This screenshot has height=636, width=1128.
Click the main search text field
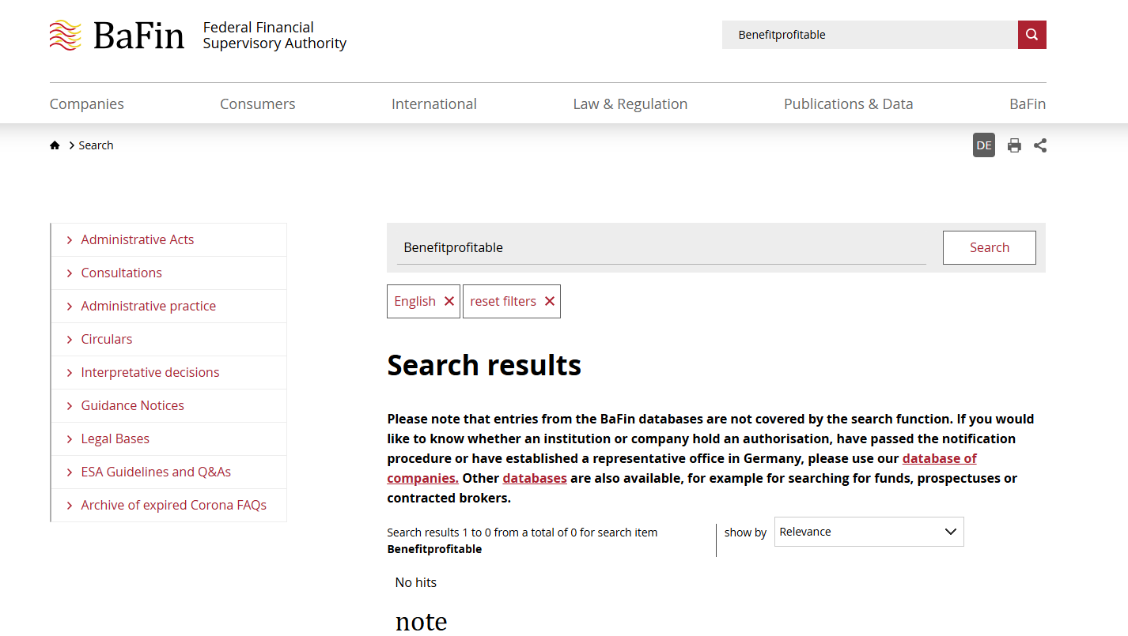(x=661, y=247)
